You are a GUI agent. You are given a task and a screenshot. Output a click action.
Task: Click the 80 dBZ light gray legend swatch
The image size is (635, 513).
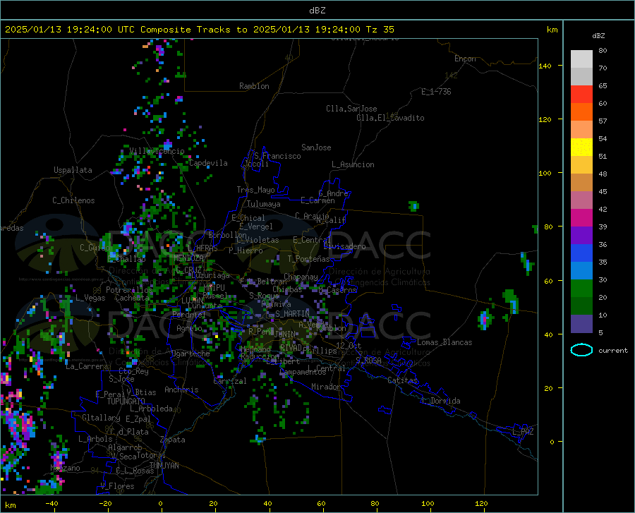tap(581, 59)
